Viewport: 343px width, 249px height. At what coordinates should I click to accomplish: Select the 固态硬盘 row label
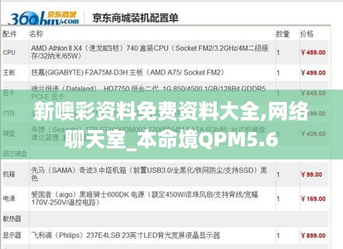coord(15,154)
